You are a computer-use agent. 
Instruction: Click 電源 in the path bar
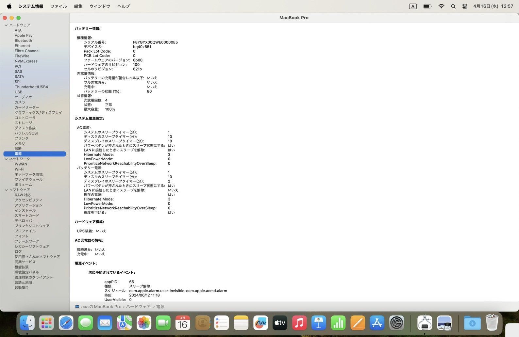coord(160,307)
